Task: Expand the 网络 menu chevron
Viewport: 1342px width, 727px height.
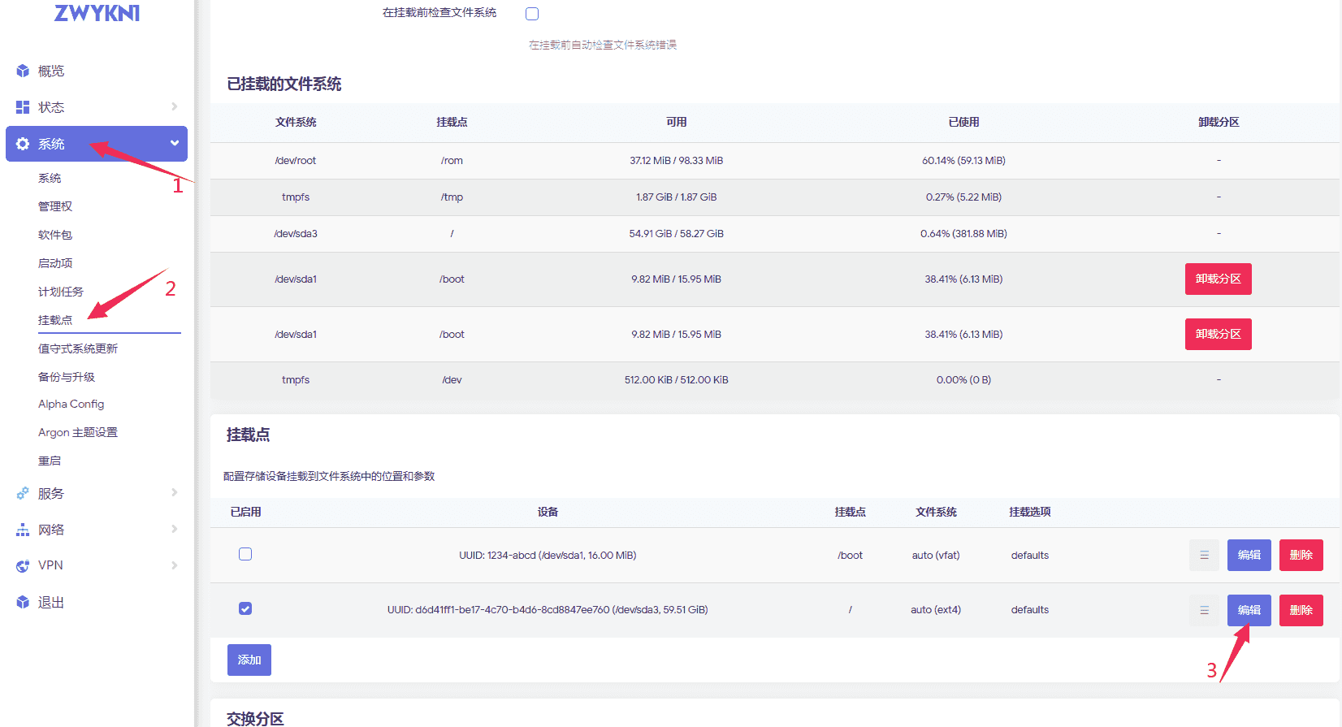Action: click(174, 529)
